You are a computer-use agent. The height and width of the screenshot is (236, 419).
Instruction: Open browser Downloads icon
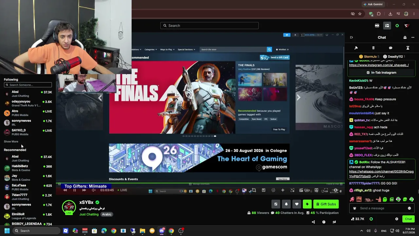tap(390, 14)
